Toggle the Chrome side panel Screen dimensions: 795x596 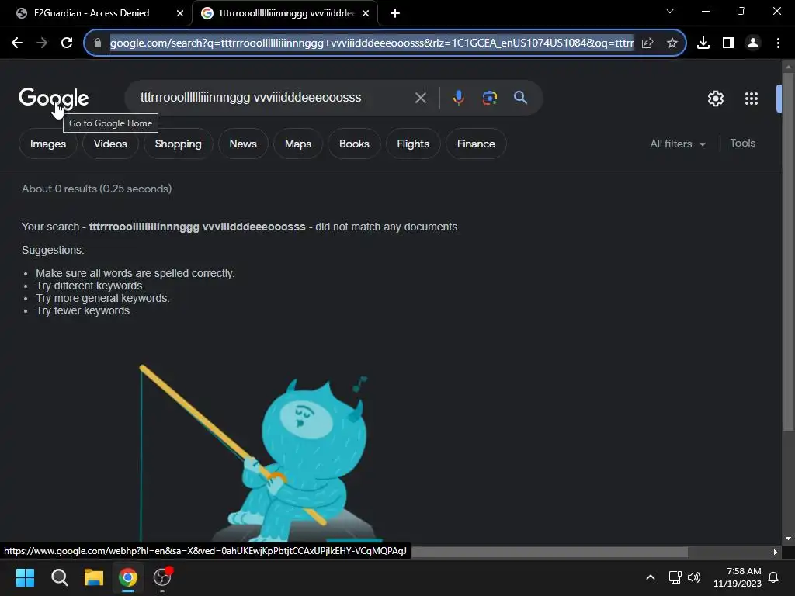728,43
